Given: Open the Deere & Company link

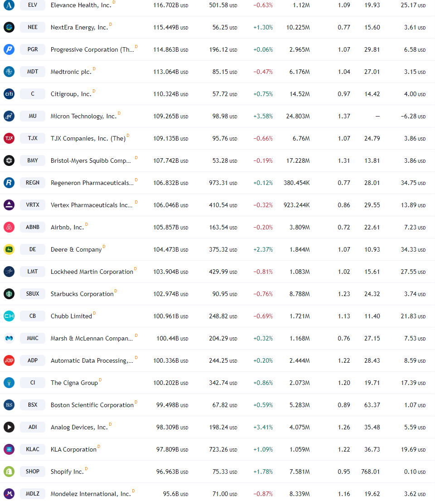Looking at the screenshot, I should point(76,249).
